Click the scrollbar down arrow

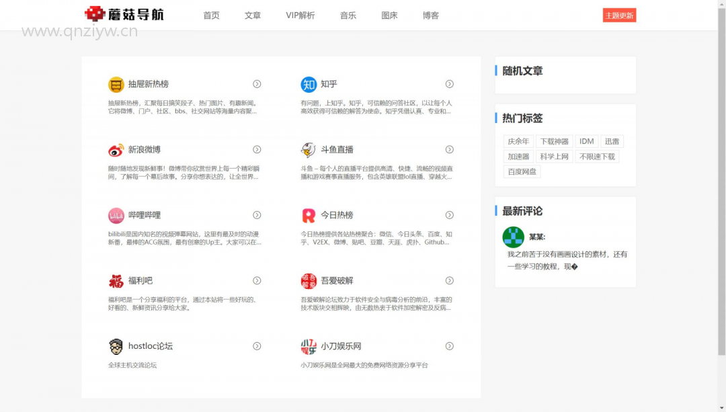(722, 408)
